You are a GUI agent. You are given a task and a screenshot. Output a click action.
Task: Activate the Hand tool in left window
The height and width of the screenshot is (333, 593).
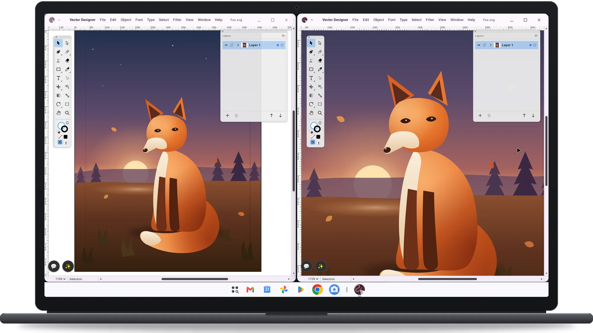(58, 113)
